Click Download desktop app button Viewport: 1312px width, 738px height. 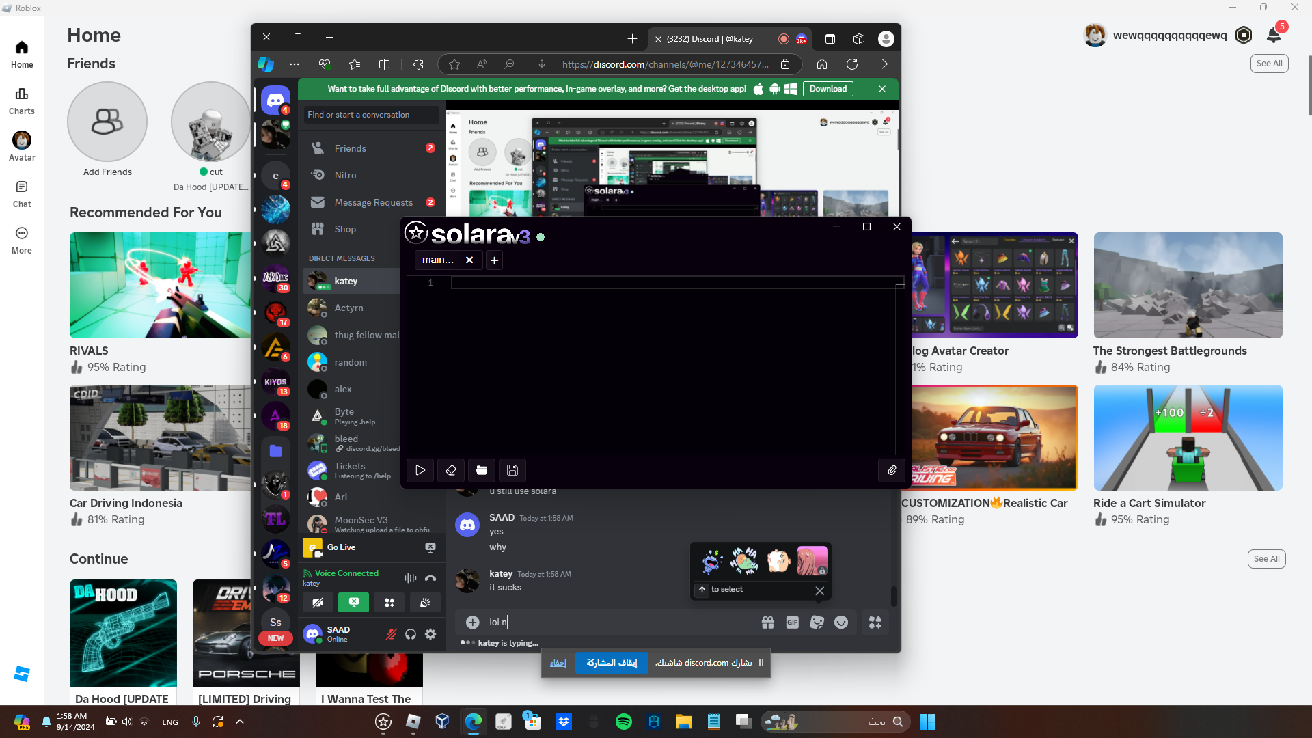828,89
